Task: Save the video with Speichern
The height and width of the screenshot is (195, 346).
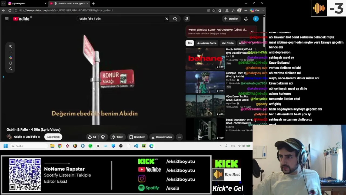Action: pos(137,137)
